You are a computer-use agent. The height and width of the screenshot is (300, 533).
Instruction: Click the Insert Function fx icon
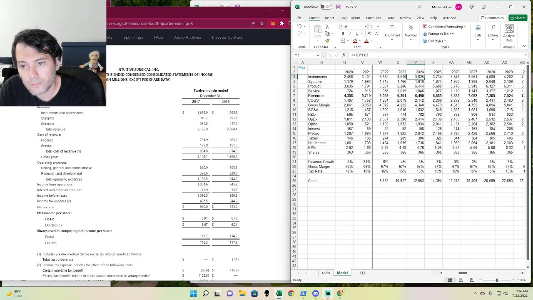(344, 55)
